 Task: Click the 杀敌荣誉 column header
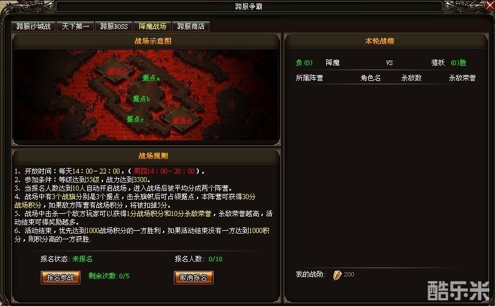click(462, 78)
